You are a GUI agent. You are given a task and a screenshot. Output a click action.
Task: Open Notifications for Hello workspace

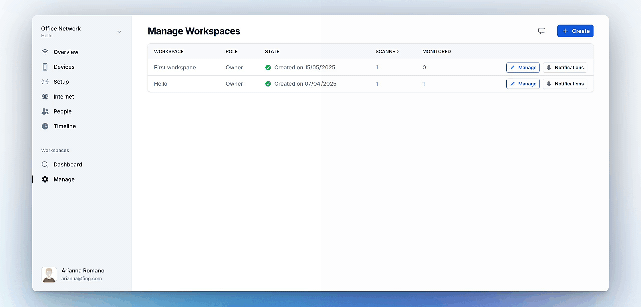tap(565, 84)
